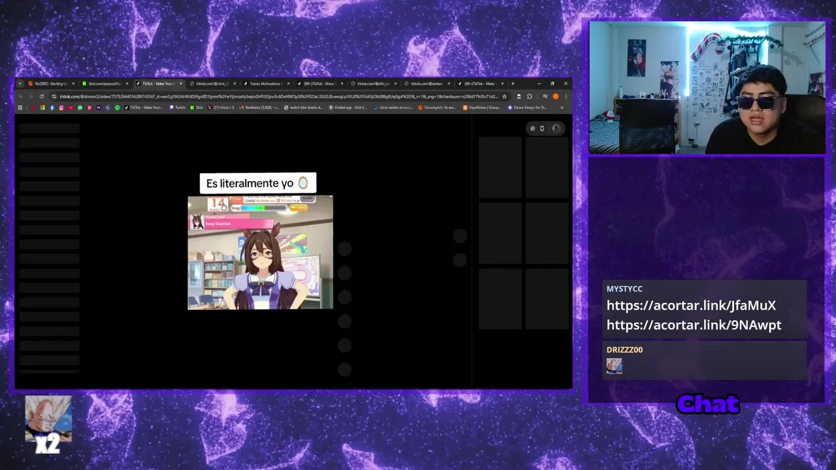The height and width of the screenshot is (470, 836).
Task: Open the HqrdNoise Group bookmark
Action: [482, 107]
